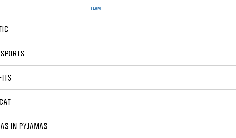Sort the table by TEAM header
The height and width of the screenshot is (138, 236).
[96, 8]
